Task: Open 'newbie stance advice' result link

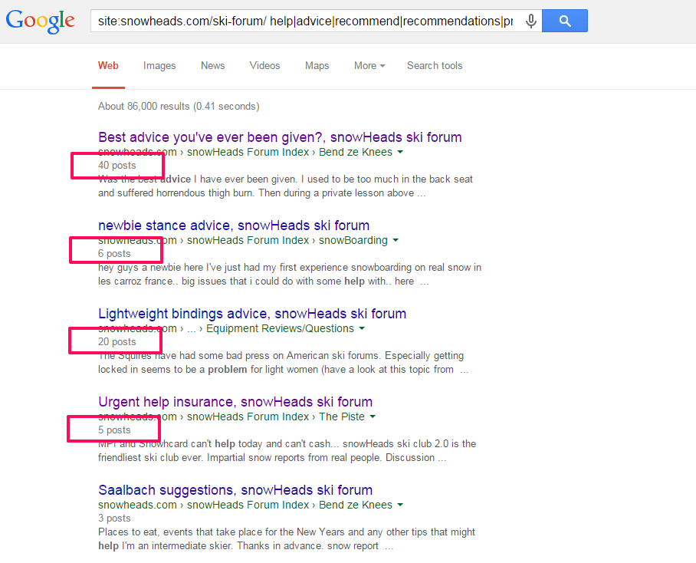Action: click(x=234, y=226)
